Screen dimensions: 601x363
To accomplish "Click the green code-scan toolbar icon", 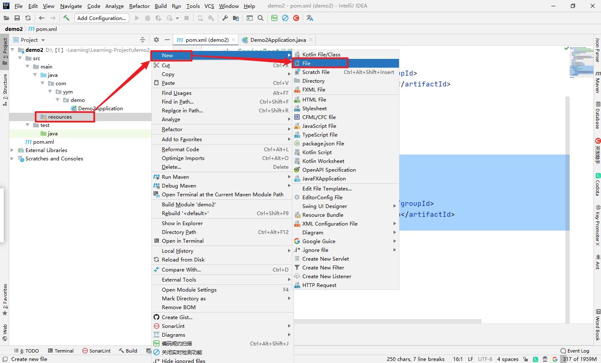I will point(274,18).
